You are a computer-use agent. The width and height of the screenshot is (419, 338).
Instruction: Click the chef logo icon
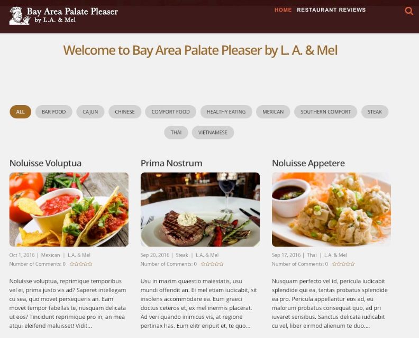tap(20, 16)
